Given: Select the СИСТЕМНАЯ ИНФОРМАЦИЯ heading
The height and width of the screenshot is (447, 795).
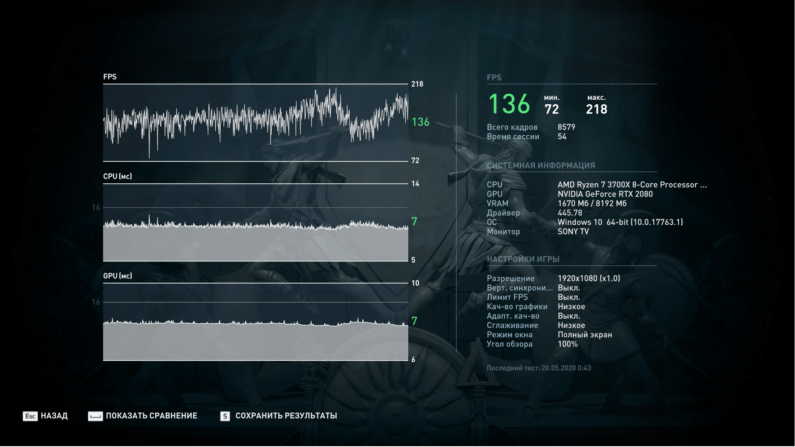Looking at the screenshot, I should point(541,166).
